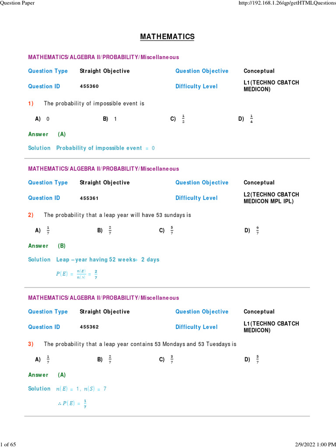This screenshot has height=448, width=336.
Task: Pick option D 6/7 for the 53 Sundays question
Action: tap(257, 231)
